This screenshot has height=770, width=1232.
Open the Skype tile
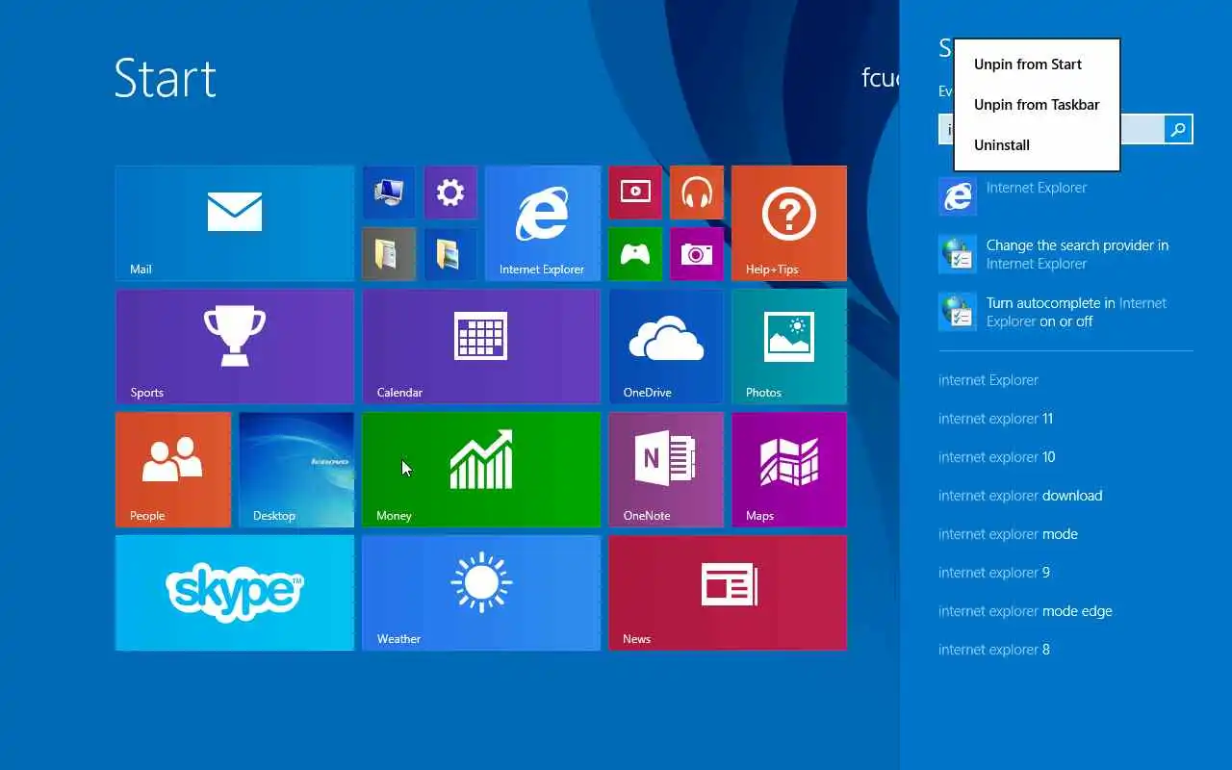click(235, 593)
